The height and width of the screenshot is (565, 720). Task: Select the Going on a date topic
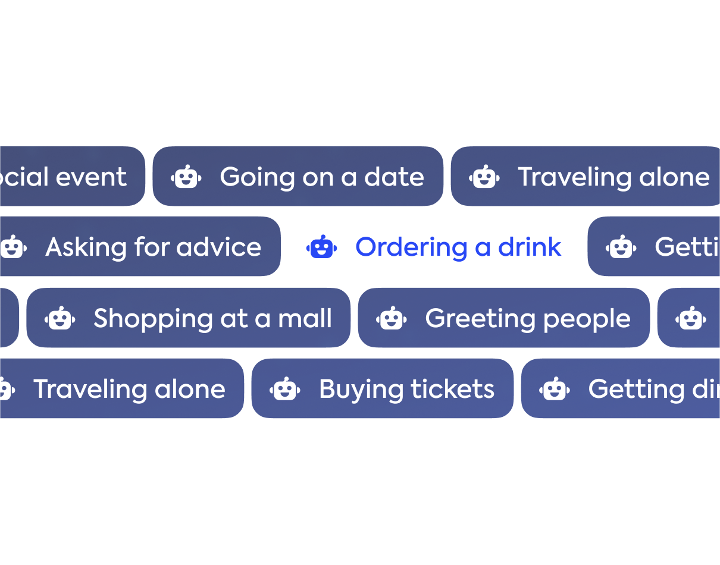click(x=298, y=177)
